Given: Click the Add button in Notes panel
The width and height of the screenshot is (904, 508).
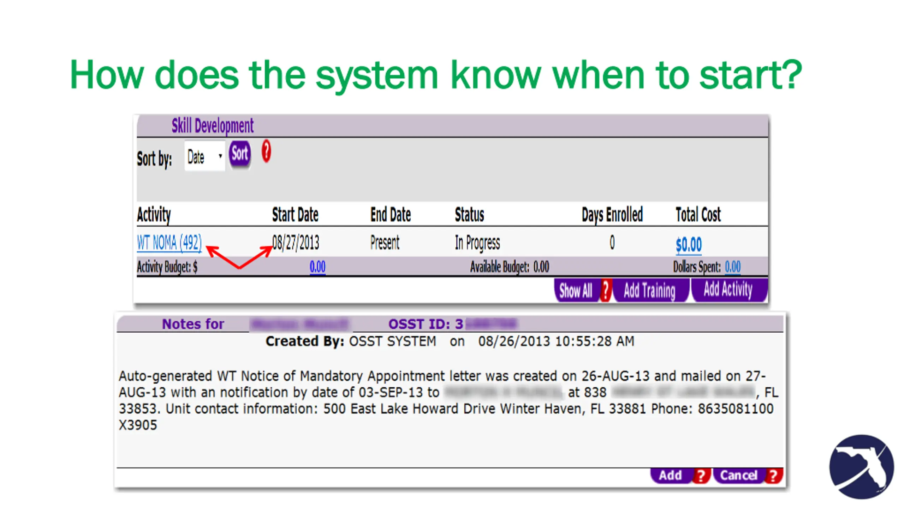Looking at the screenshot, I should click(671, 475).
